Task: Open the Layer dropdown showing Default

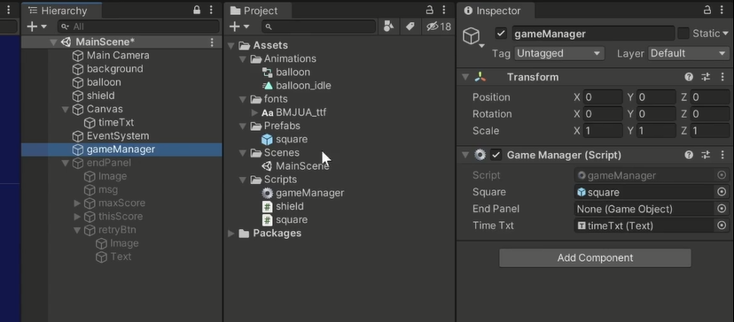Action: [688, 53]
